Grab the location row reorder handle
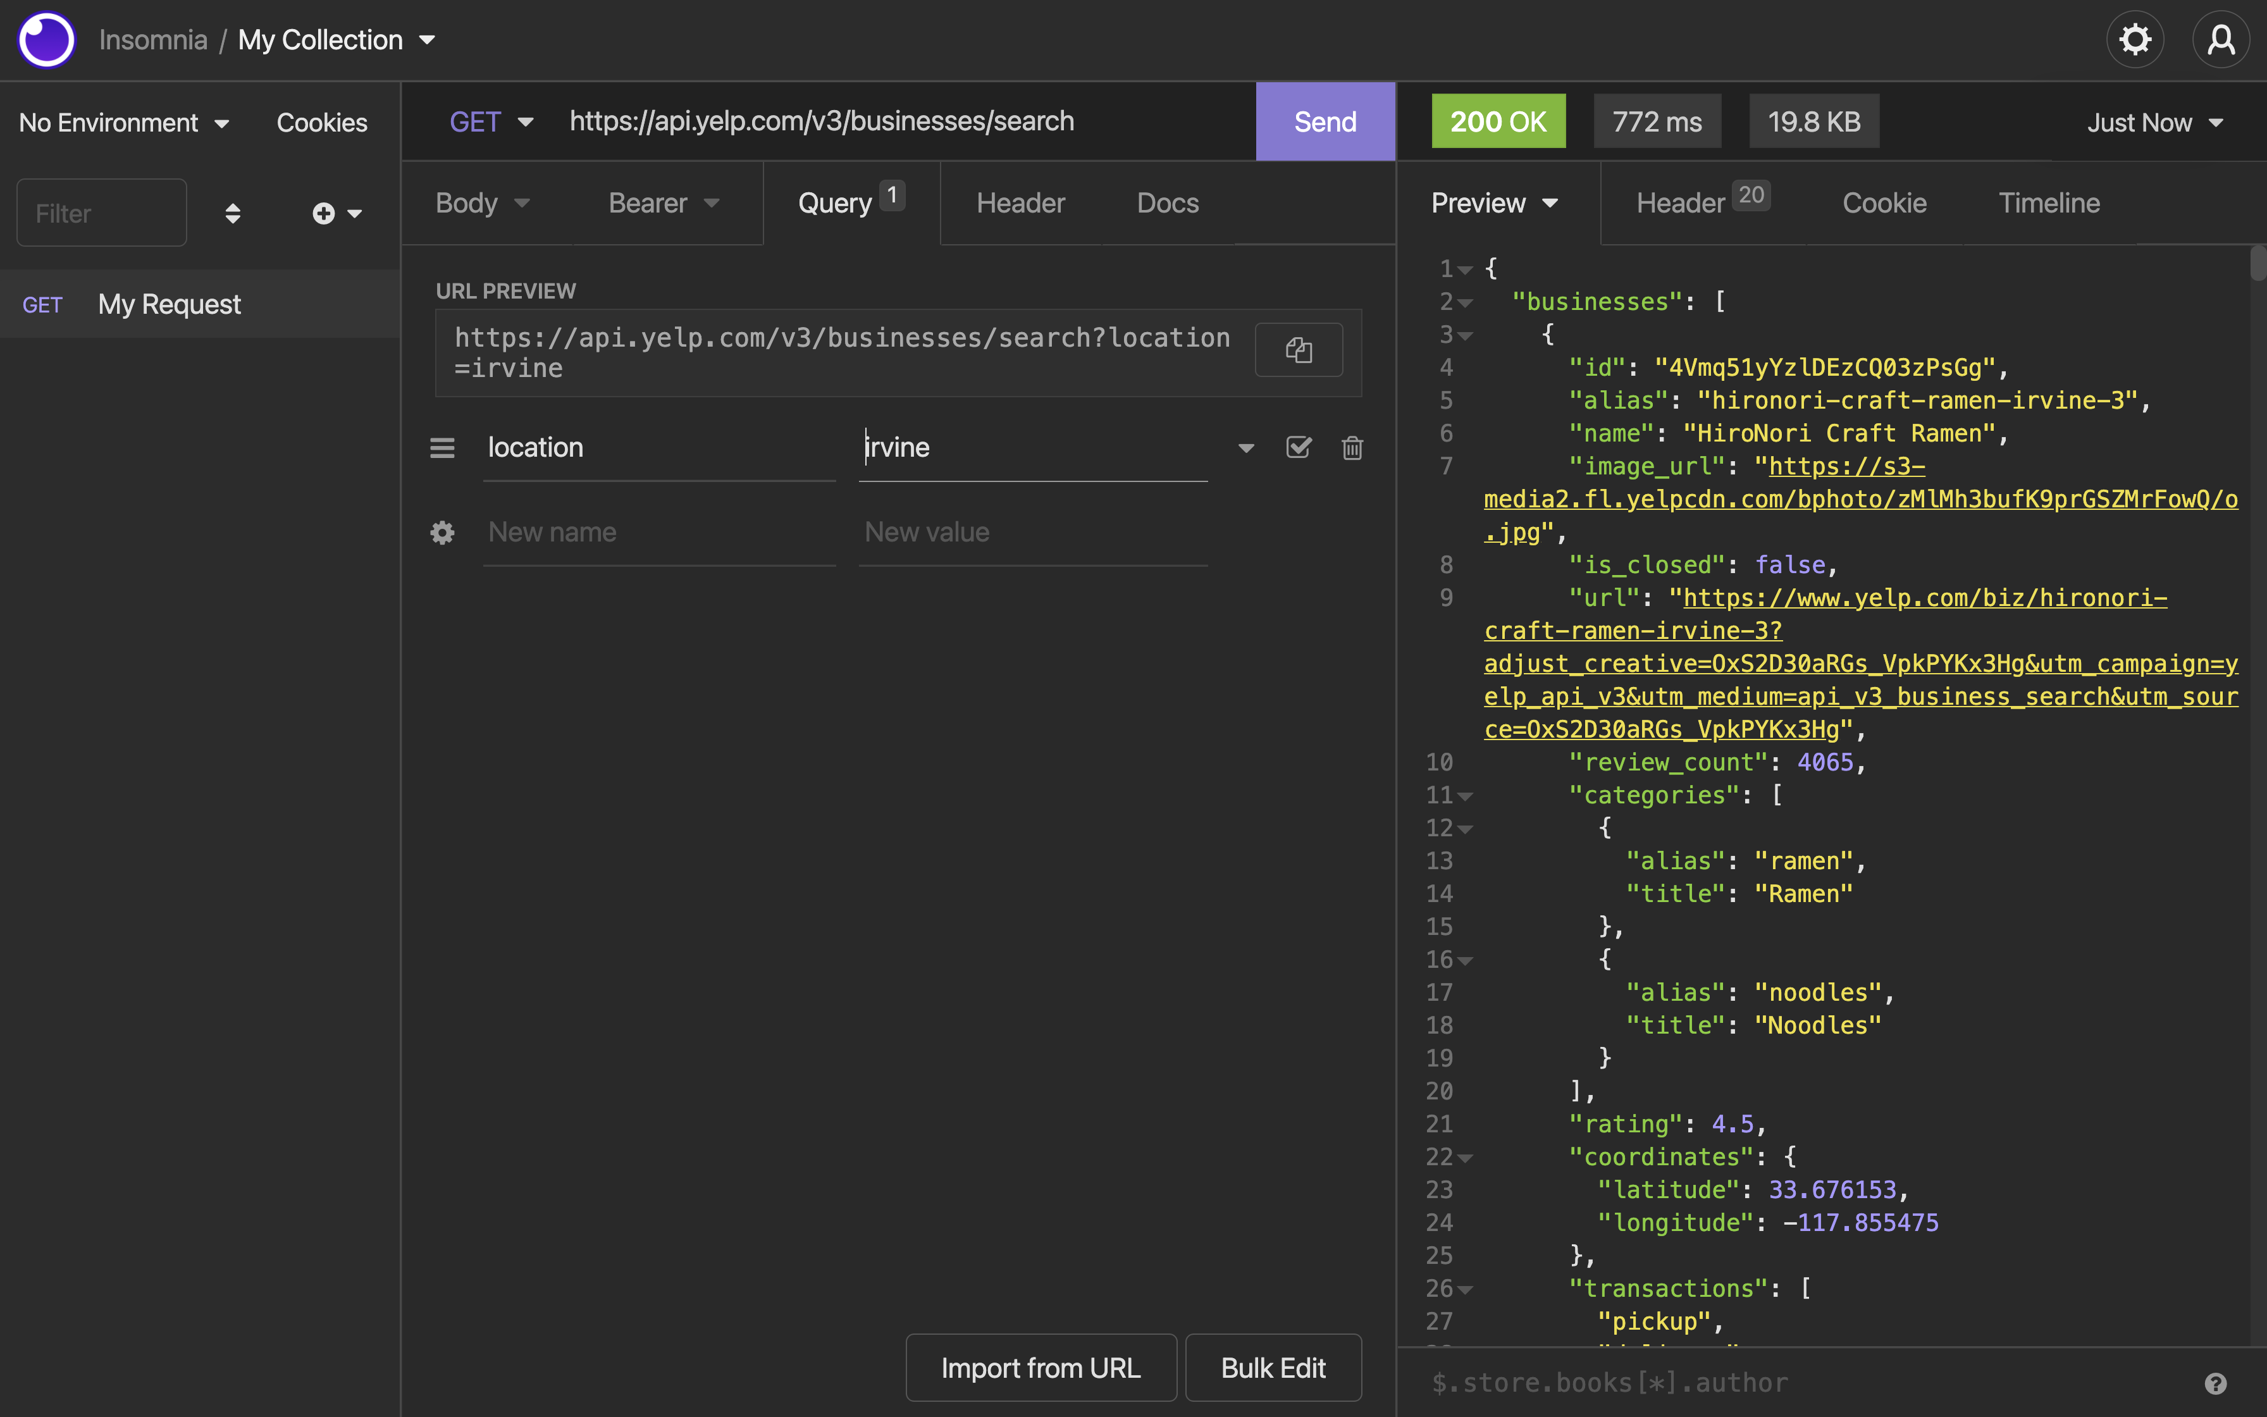The width and height of the screenshot is (2267, 1417). coord(442,448)
